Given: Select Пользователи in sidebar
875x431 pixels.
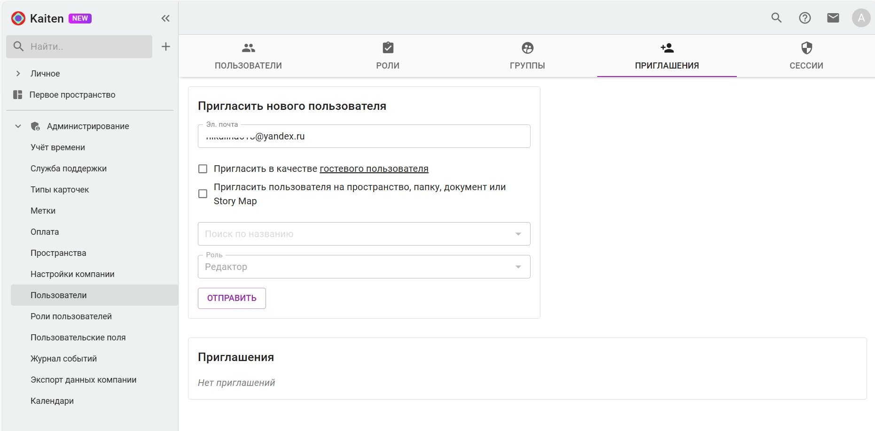Looking at the screenshot, I should tap(94, 295).
